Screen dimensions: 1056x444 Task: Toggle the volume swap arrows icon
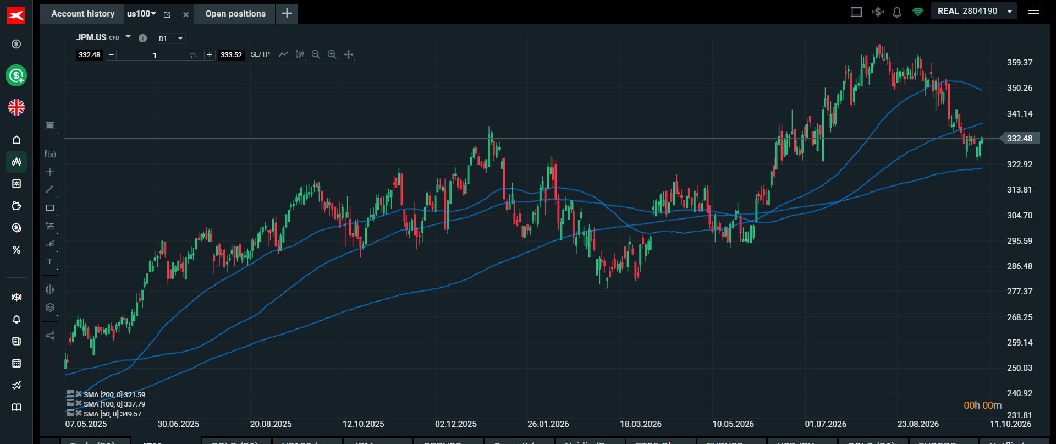point(193,55)
